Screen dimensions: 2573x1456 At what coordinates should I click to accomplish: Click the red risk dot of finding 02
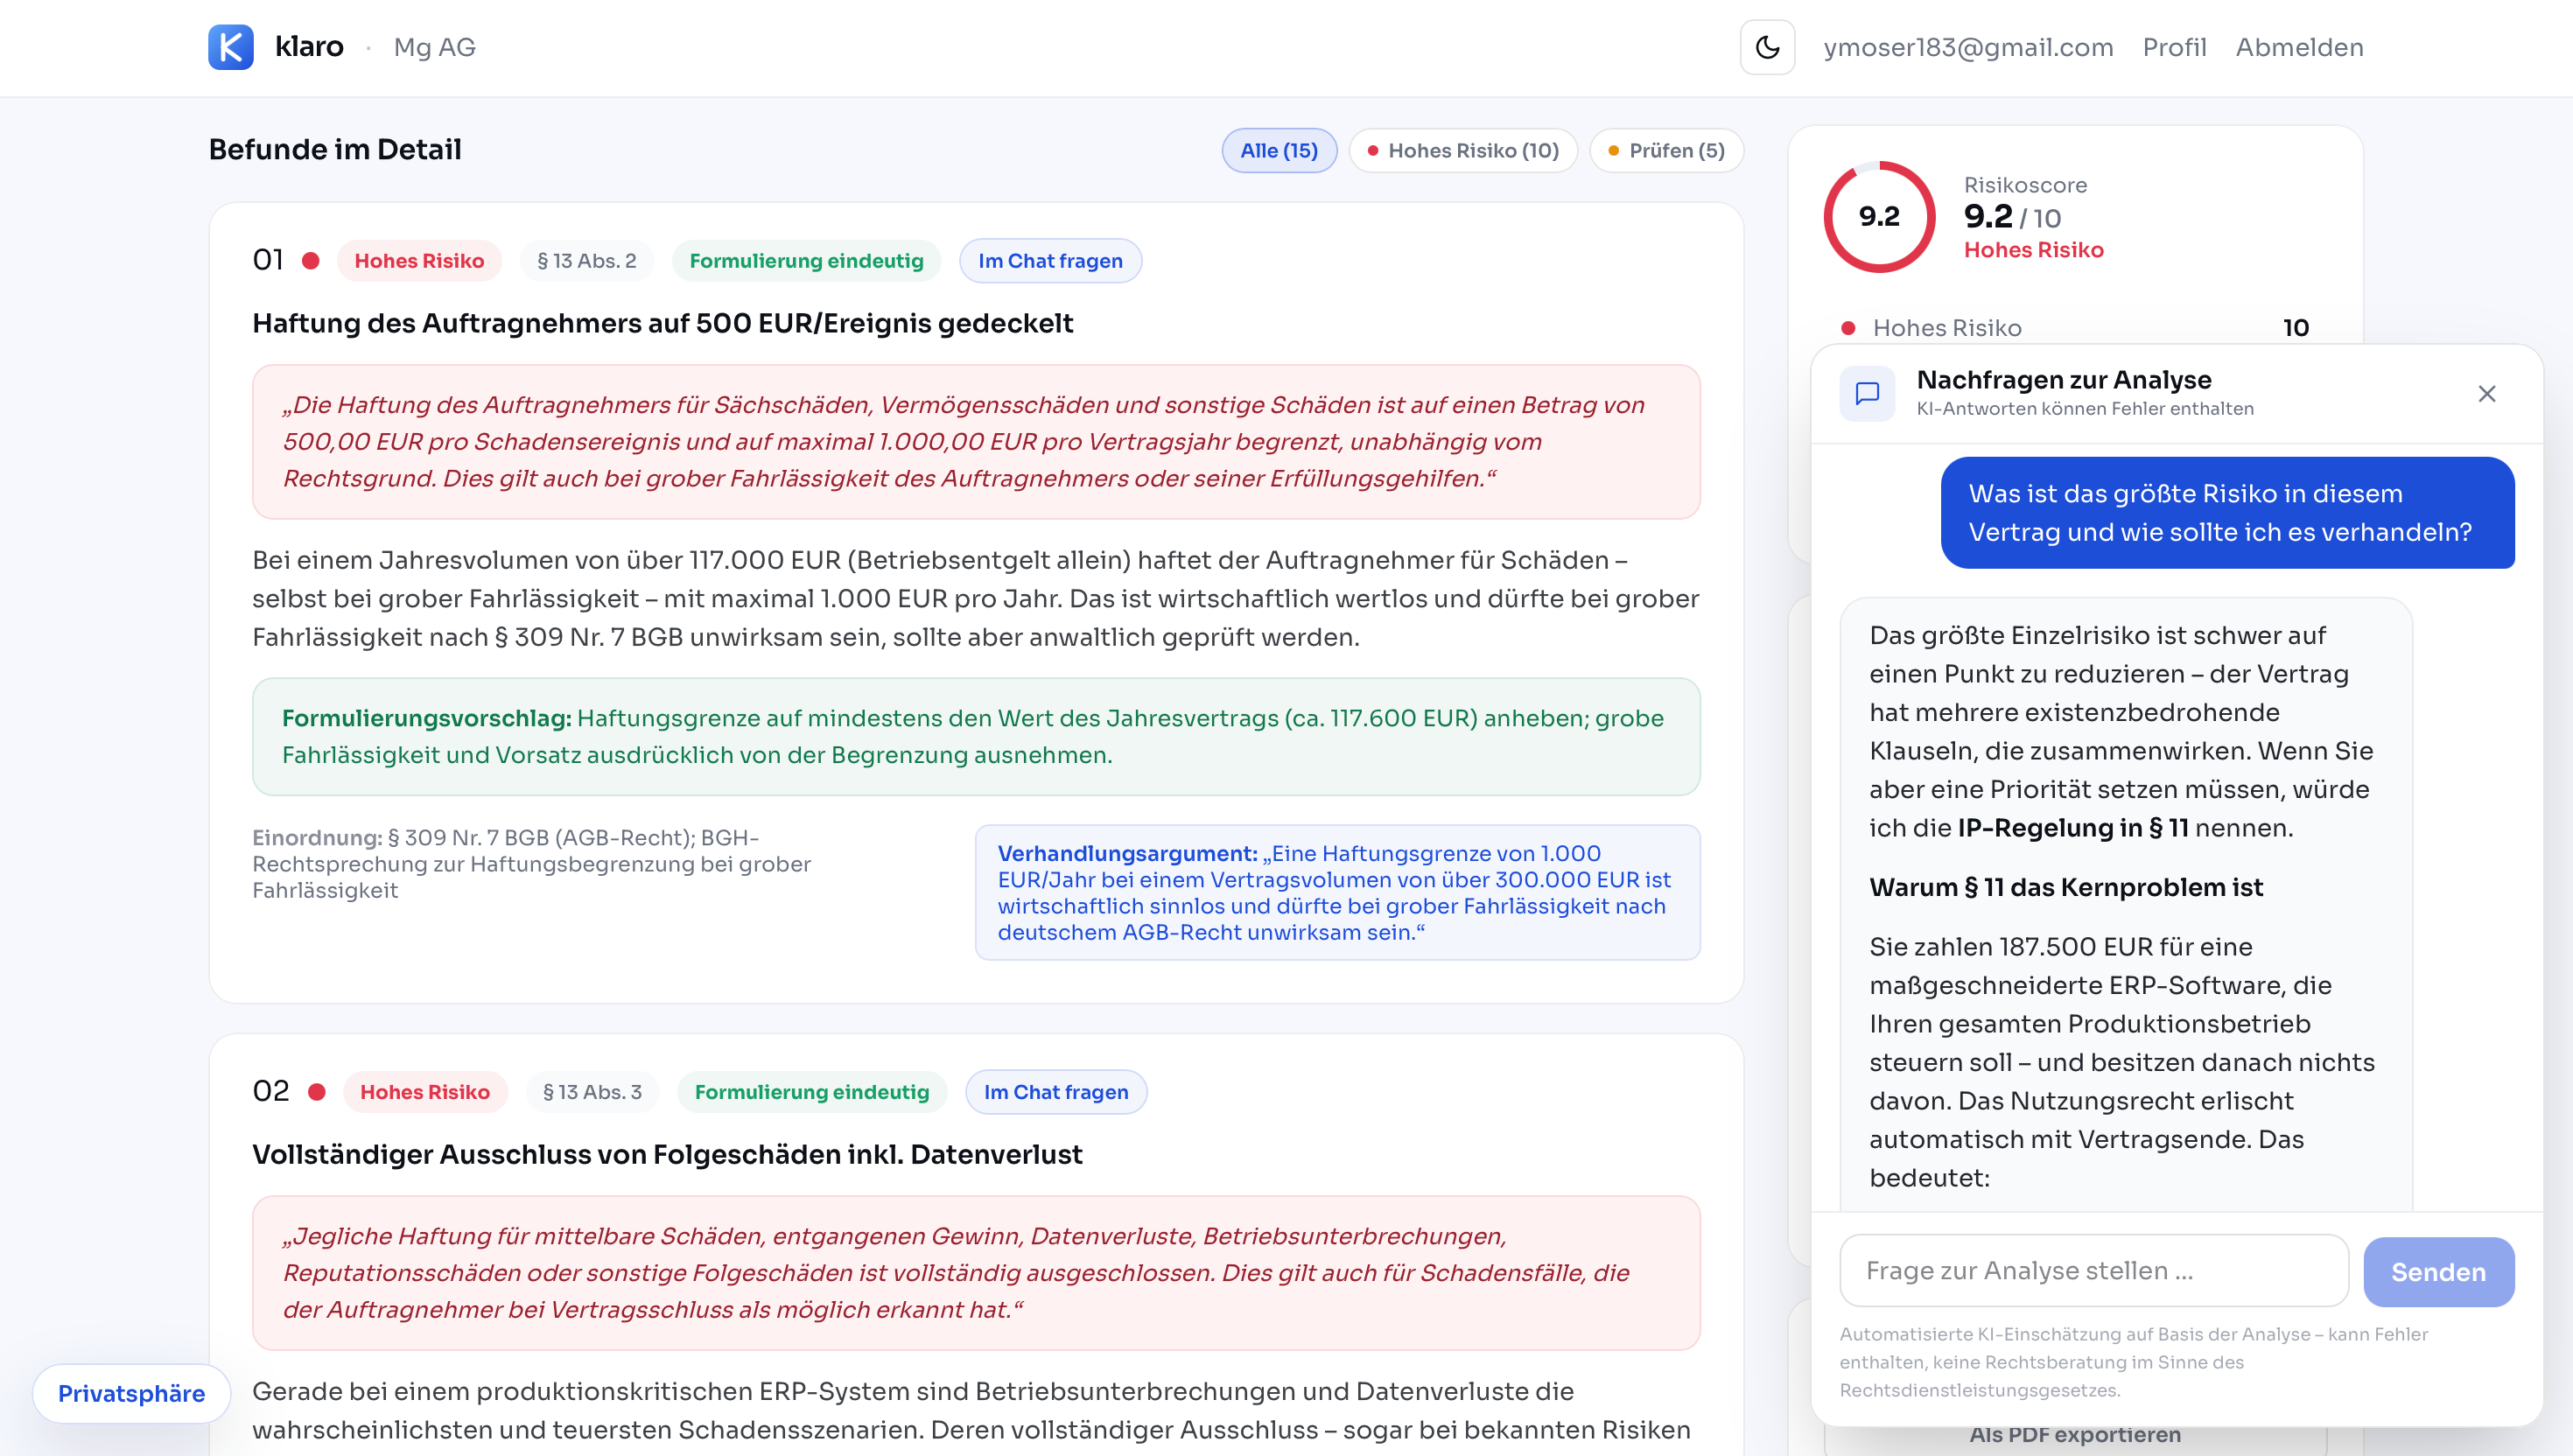tap(317, 1092)
